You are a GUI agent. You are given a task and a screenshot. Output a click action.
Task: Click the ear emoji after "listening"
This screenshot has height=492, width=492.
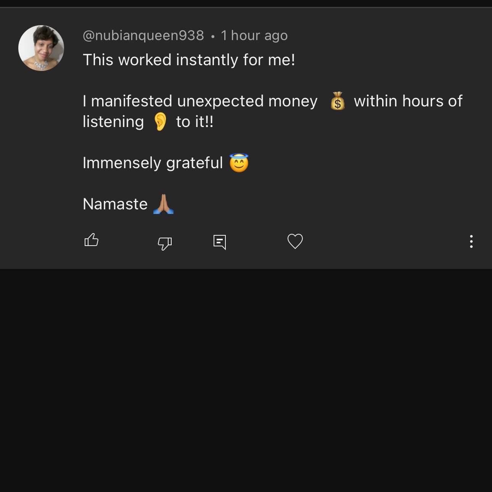[160, 122]
